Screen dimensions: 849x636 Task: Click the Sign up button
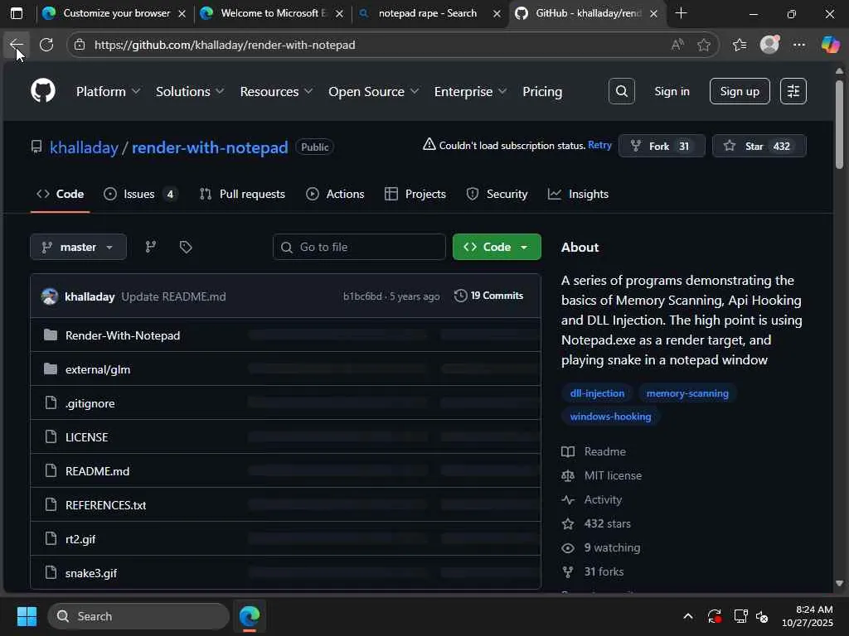click(x=740, y=91)
